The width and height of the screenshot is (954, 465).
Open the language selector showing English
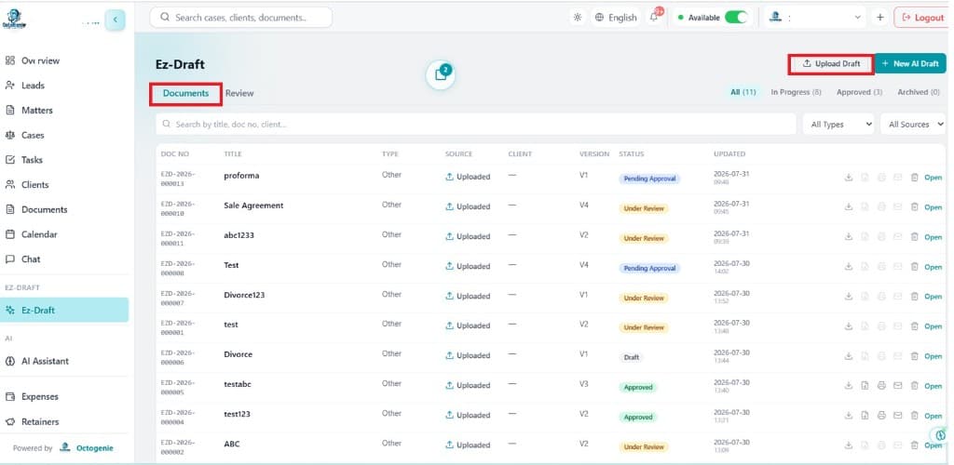(x=616, y=18)
